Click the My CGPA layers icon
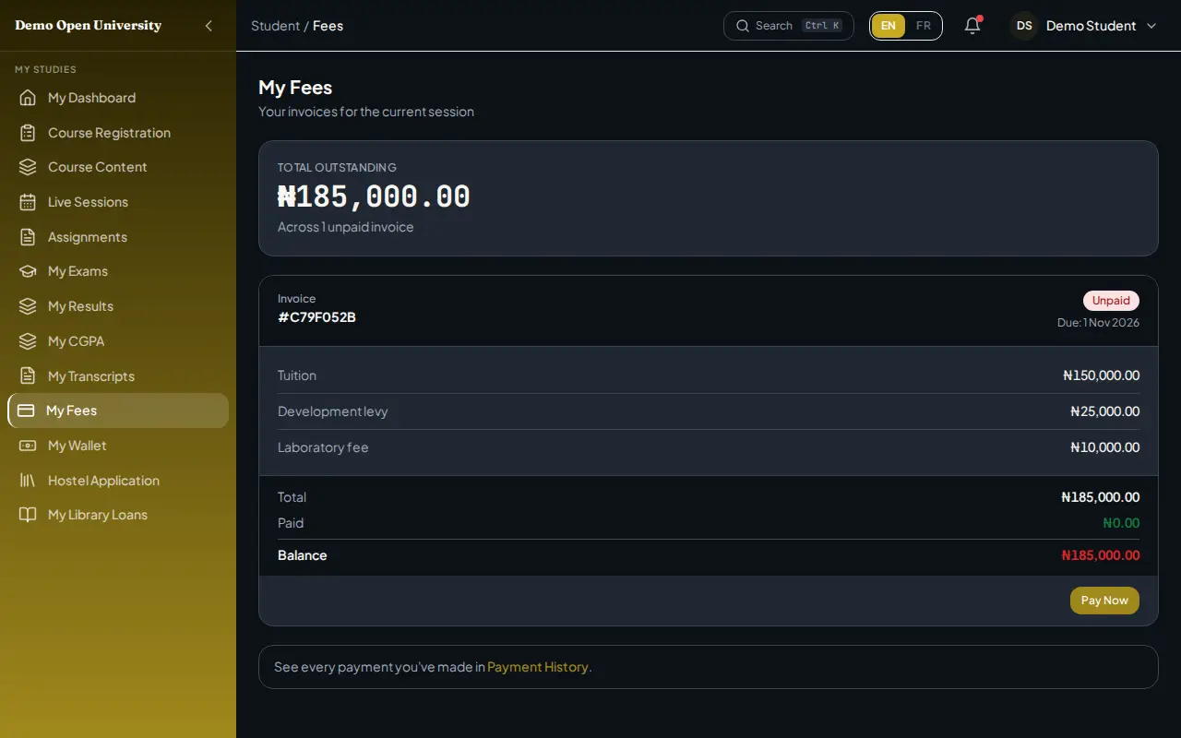 point(28,341)
